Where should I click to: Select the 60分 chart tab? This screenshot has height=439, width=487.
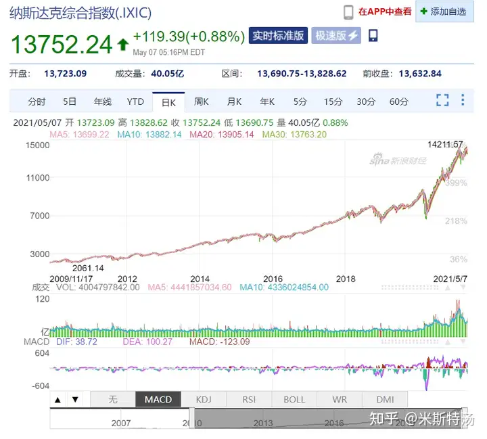pos(399,101)
